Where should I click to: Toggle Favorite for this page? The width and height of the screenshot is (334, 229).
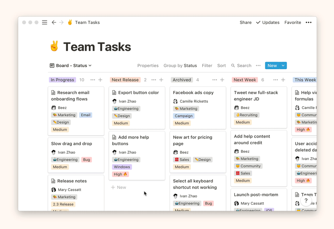pyautogui.click(x=292, y=22)
